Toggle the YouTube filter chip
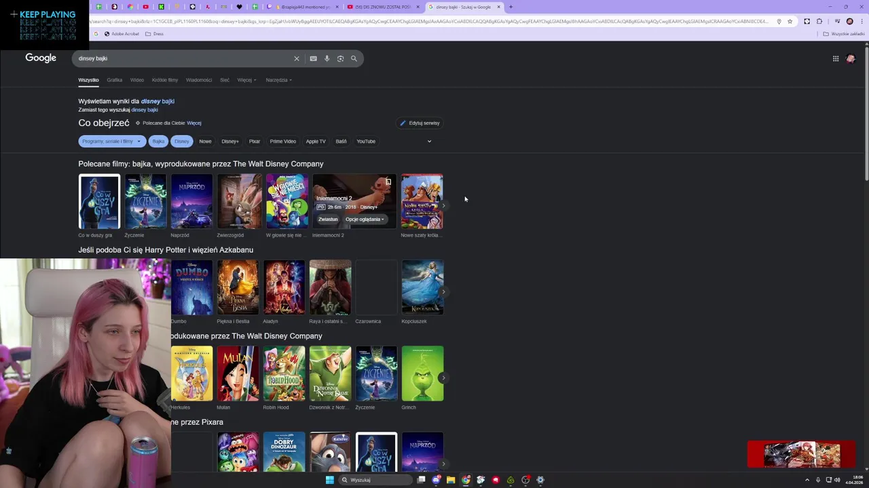Image resolution: width=869 pixels, height=488 pixels. [366, 141]
